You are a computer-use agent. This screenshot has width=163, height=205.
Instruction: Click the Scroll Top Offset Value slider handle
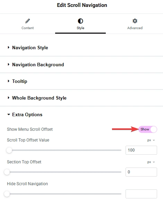point(9,150)
